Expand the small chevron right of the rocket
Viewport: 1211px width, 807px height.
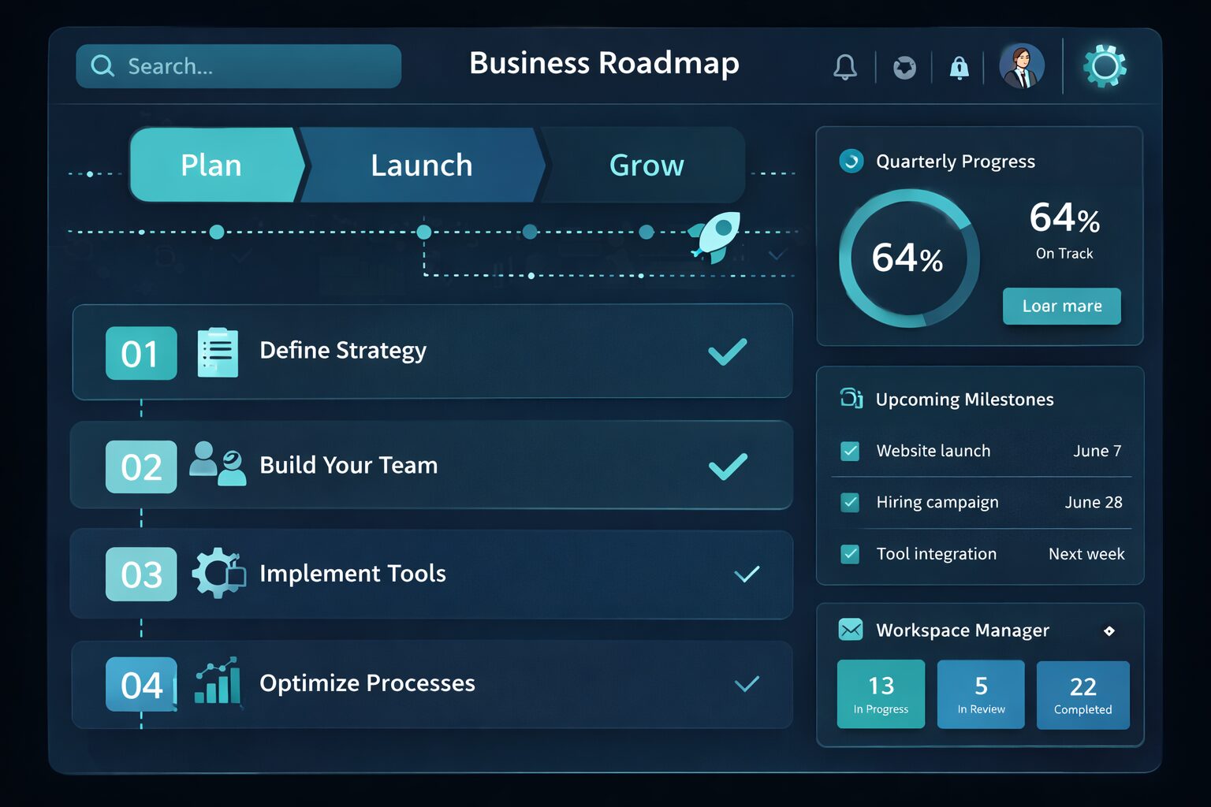pos(777,255)
